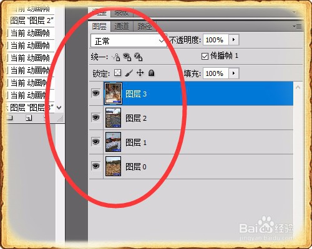Hide 图层 1 using its eye icon
312x249 pixels.
[96, 142]
